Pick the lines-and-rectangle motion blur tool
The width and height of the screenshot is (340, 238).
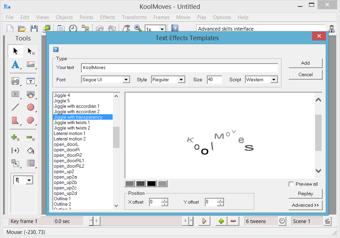[x=31, y=163]
